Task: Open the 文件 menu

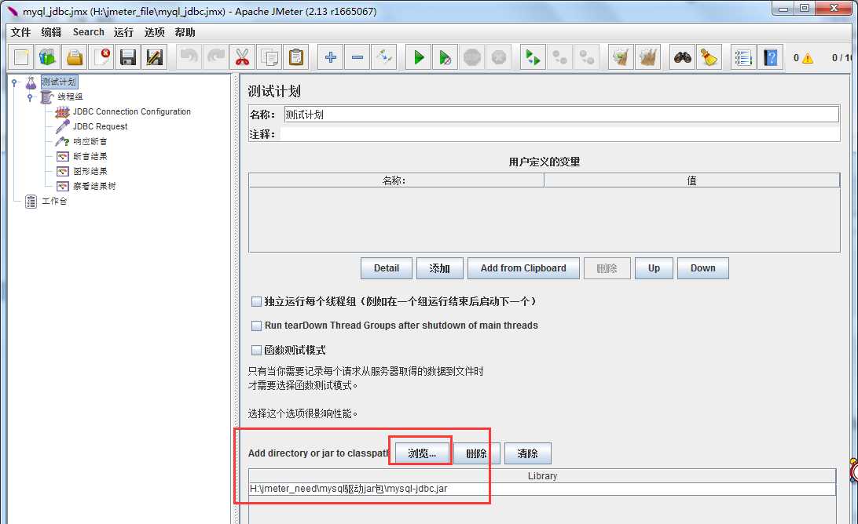Action: pos(20,32)
